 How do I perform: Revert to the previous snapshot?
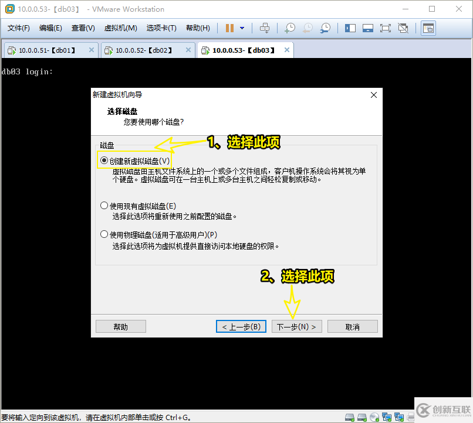308,28
